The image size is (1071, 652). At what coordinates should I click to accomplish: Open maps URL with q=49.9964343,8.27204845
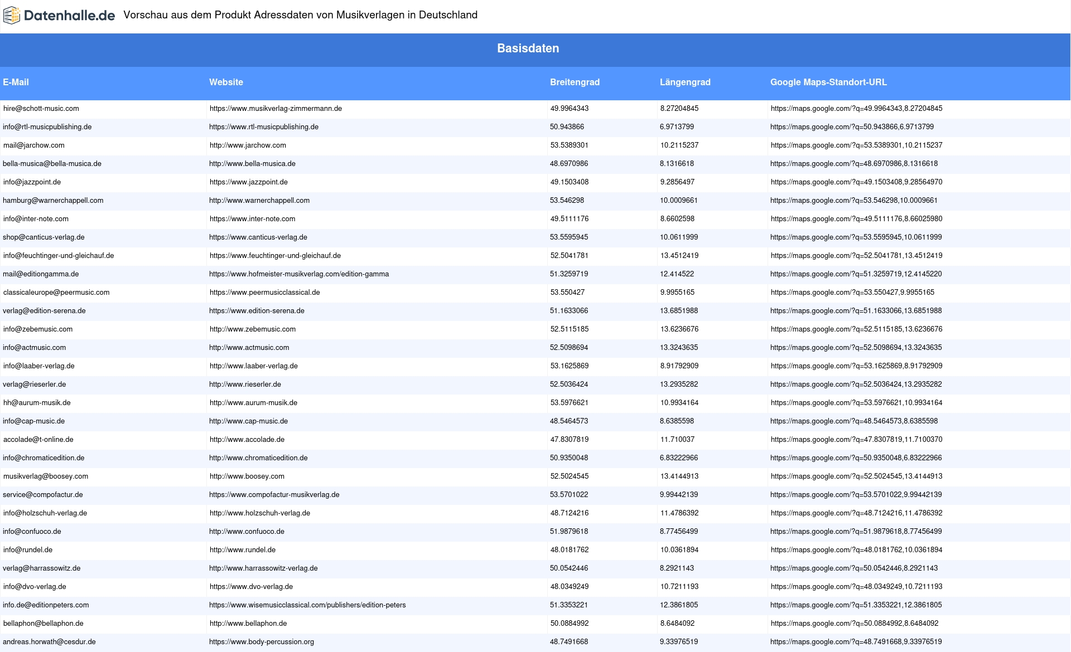(857, 109)
